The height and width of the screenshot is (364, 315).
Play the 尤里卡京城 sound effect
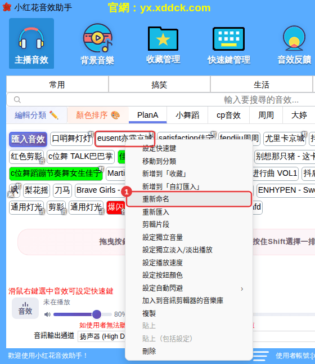(x=285, y=139)
